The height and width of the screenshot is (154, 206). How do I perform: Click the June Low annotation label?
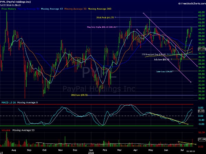tap(164, 72)
